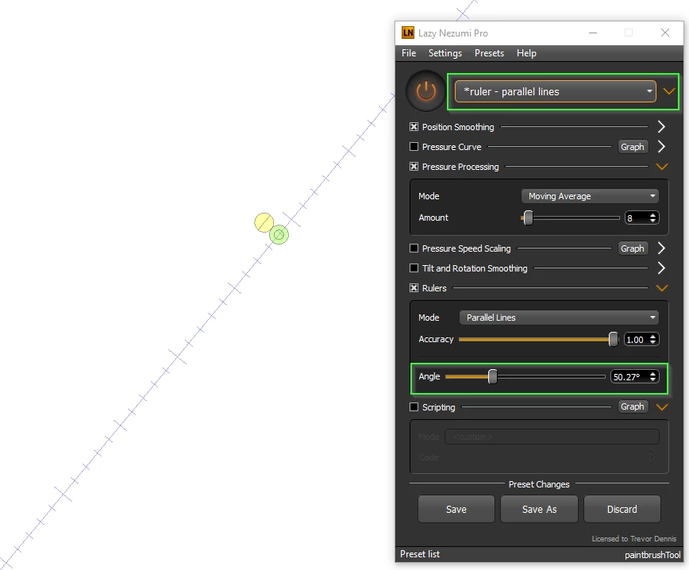The image size is (689, 570).
Task: Uncheck Position Smoothing checkbox
Action: coord(414,127)
